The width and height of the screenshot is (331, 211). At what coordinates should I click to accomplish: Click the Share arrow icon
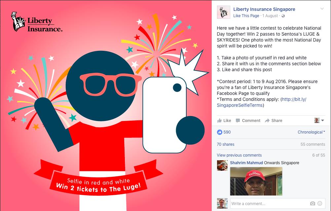point(267,120)
